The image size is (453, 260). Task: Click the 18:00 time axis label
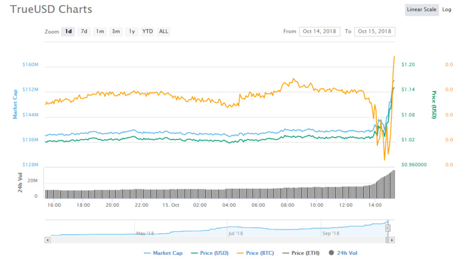[x=83, y=205]
